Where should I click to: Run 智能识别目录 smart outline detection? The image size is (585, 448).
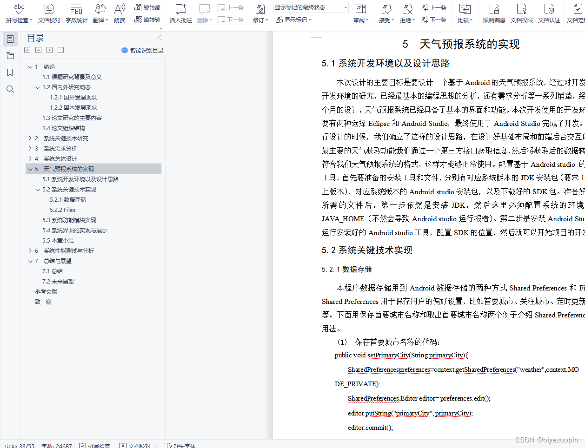[142, 50]
